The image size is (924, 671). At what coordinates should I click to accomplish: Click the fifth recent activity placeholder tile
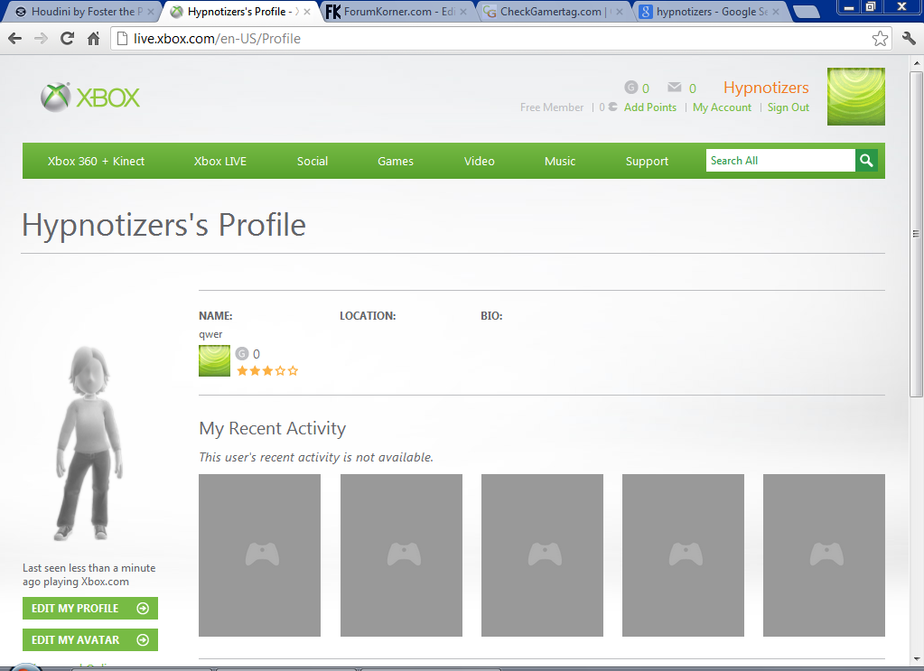(824, 555)
